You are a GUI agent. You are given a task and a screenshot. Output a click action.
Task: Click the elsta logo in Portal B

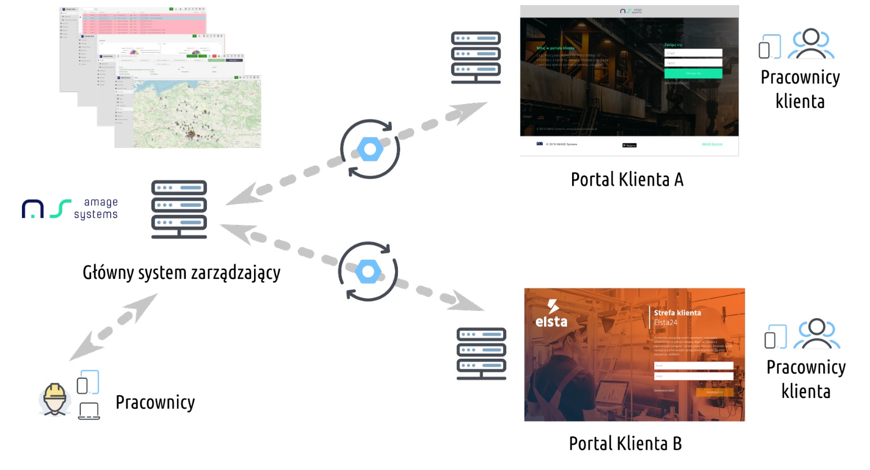pyautogui.click(x=551, y=314)
